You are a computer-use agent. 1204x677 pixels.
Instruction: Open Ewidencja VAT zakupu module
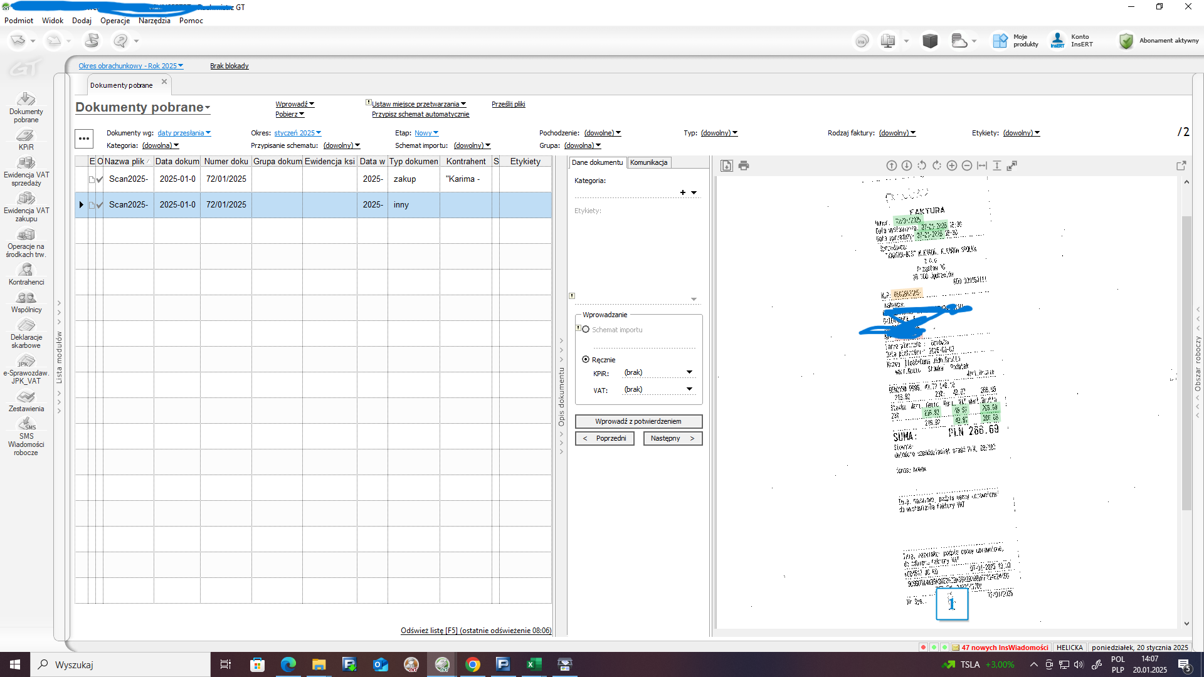coord(26,207)
